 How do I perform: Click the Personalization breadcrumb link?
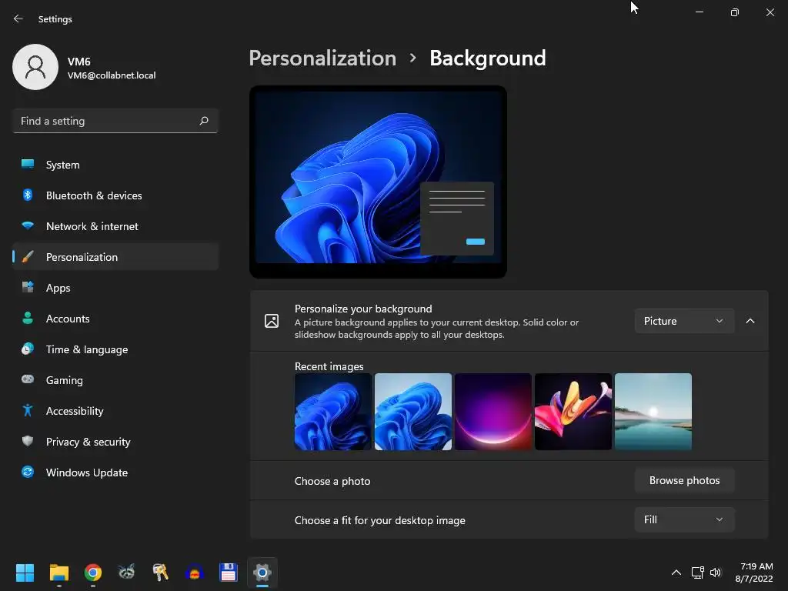click(x=322, y=58)
